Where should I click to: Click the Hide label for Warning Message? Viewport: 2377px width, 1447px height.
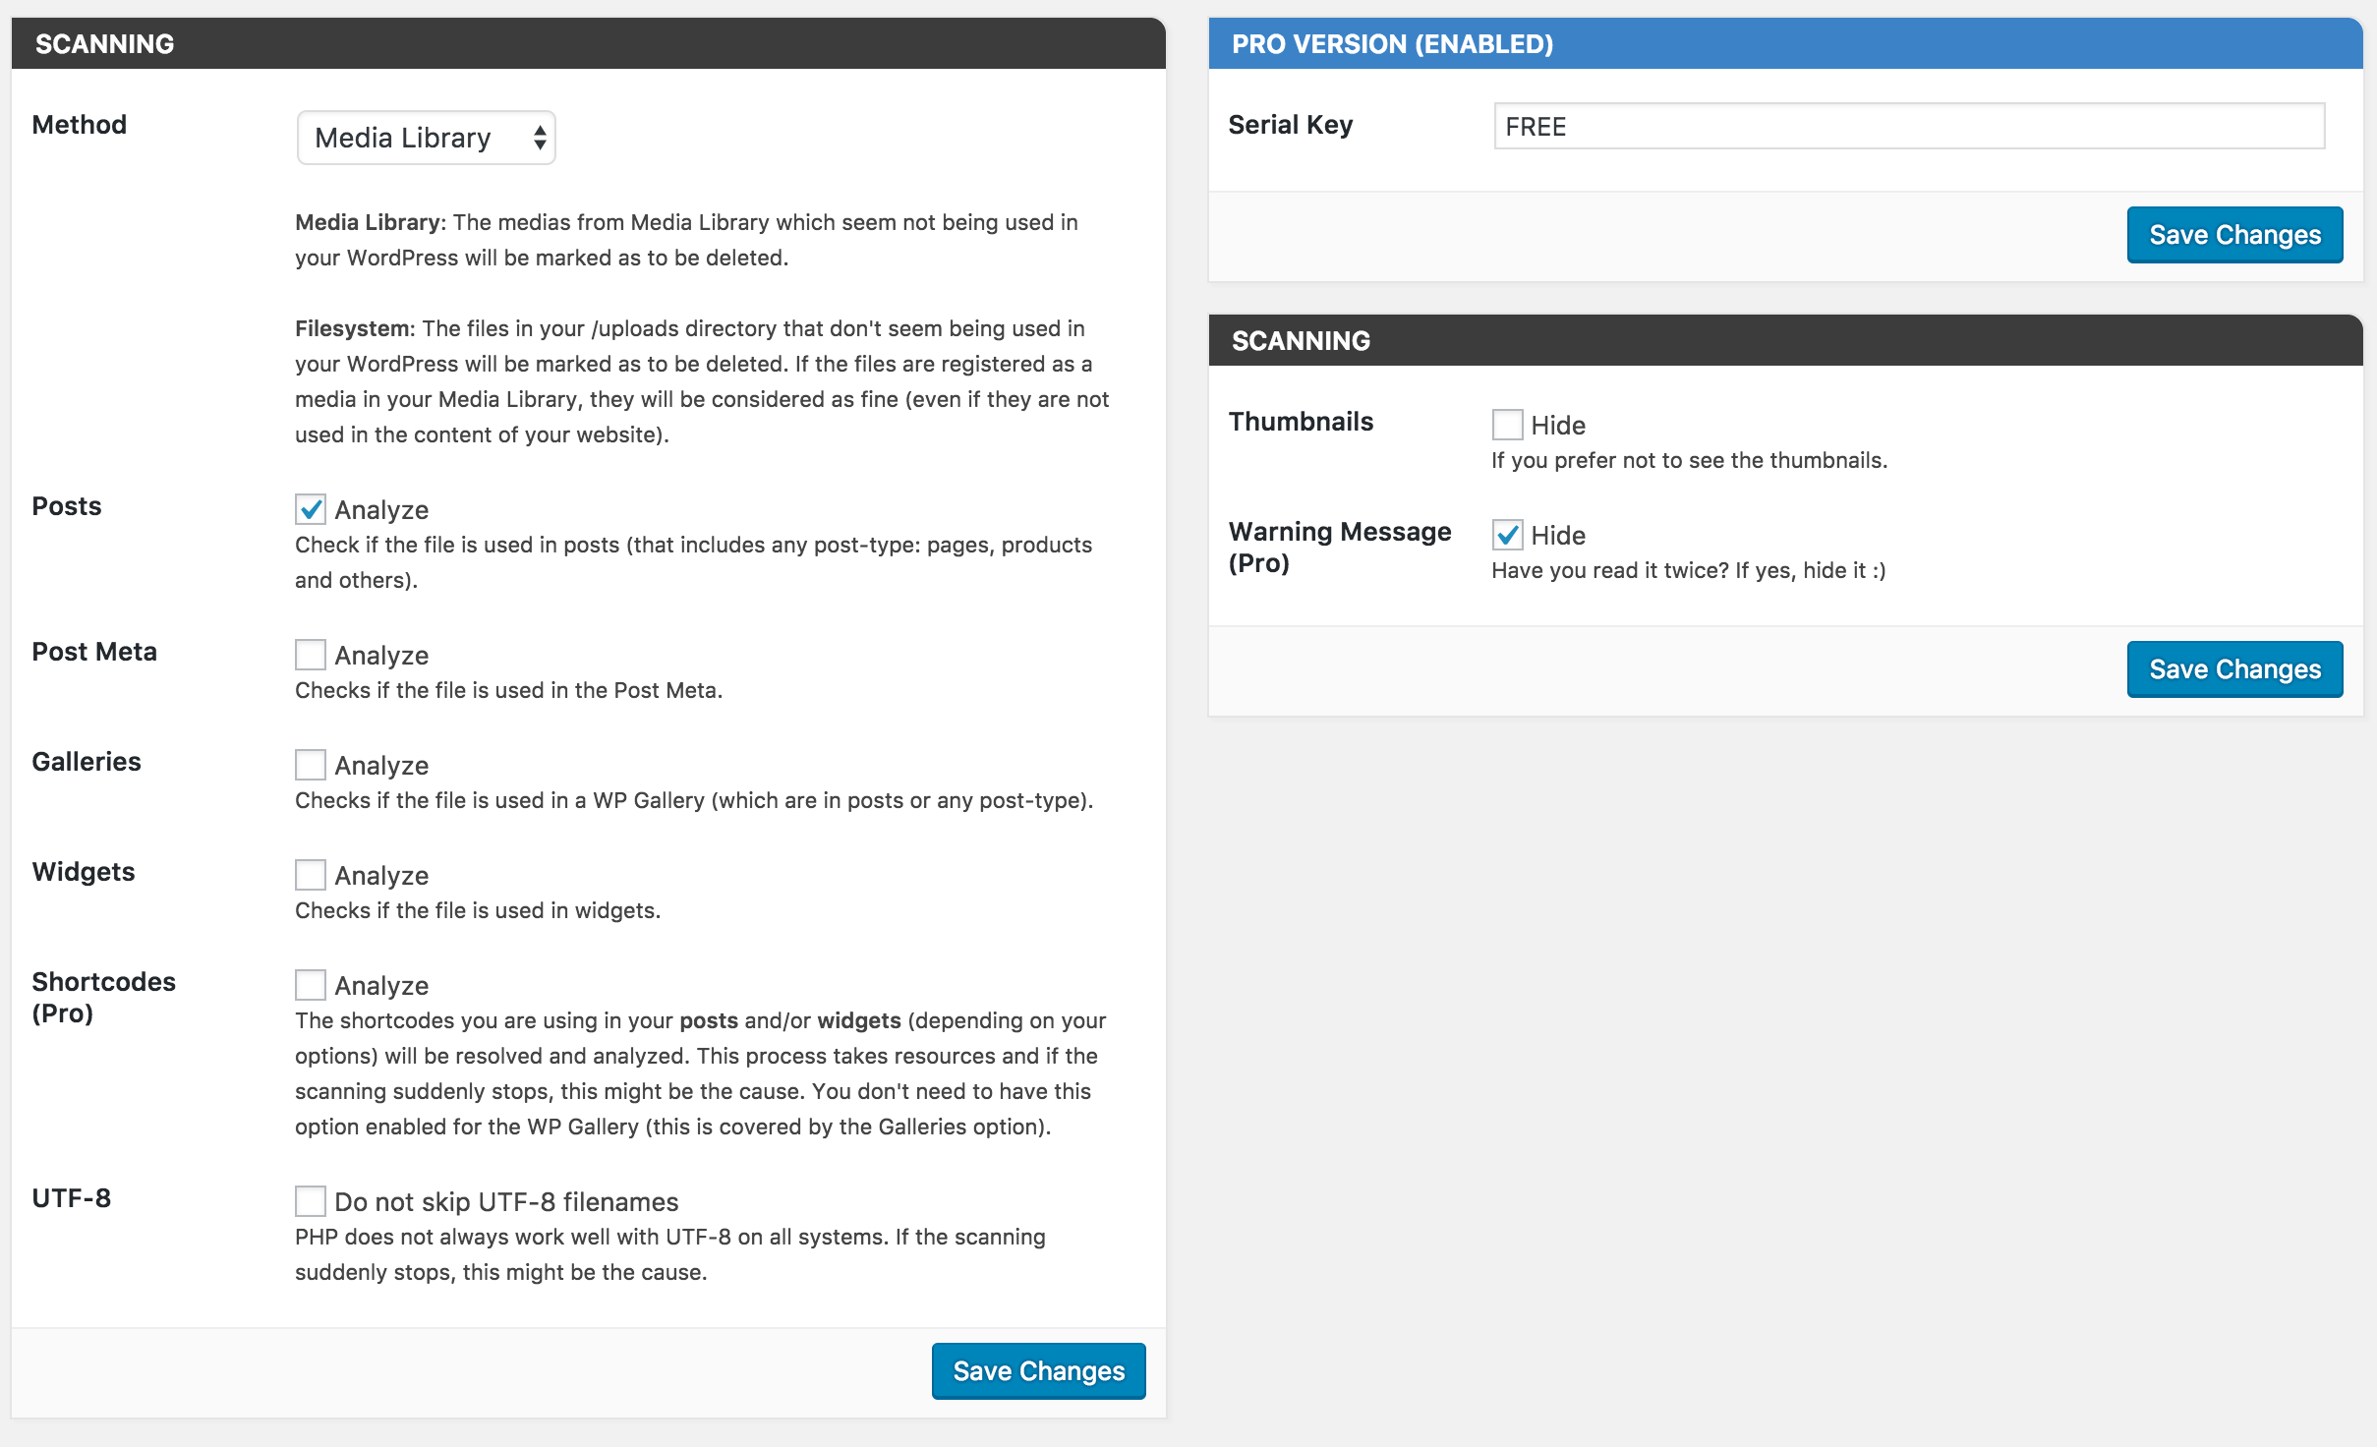click(1558, 536)
